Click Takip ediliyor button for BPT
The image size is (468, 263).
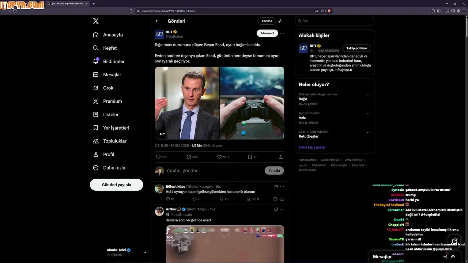(357, 48)
